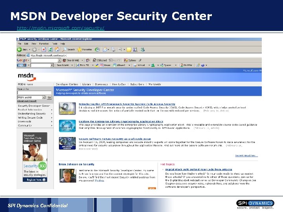The image size is (283, 212).
Task: Click the Research icon in toolbar
Action: 135,49
